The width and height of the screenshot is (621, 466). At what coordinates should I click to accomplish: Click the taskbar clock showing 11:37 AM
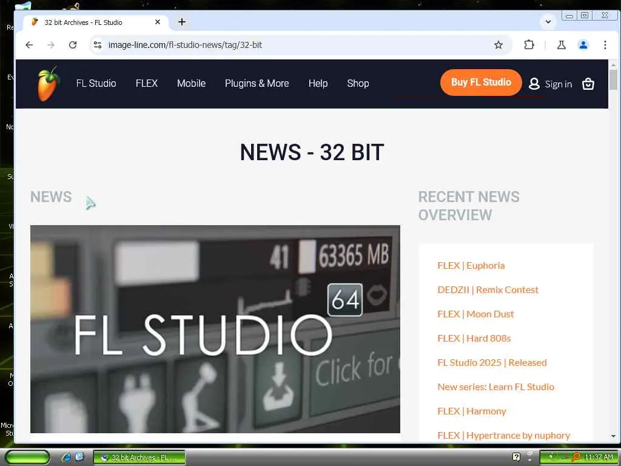[x=599, y=457]
